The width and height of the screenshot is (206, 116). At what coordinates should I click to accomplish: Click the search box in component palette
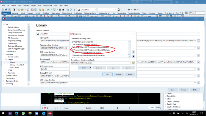click(197, 13)
